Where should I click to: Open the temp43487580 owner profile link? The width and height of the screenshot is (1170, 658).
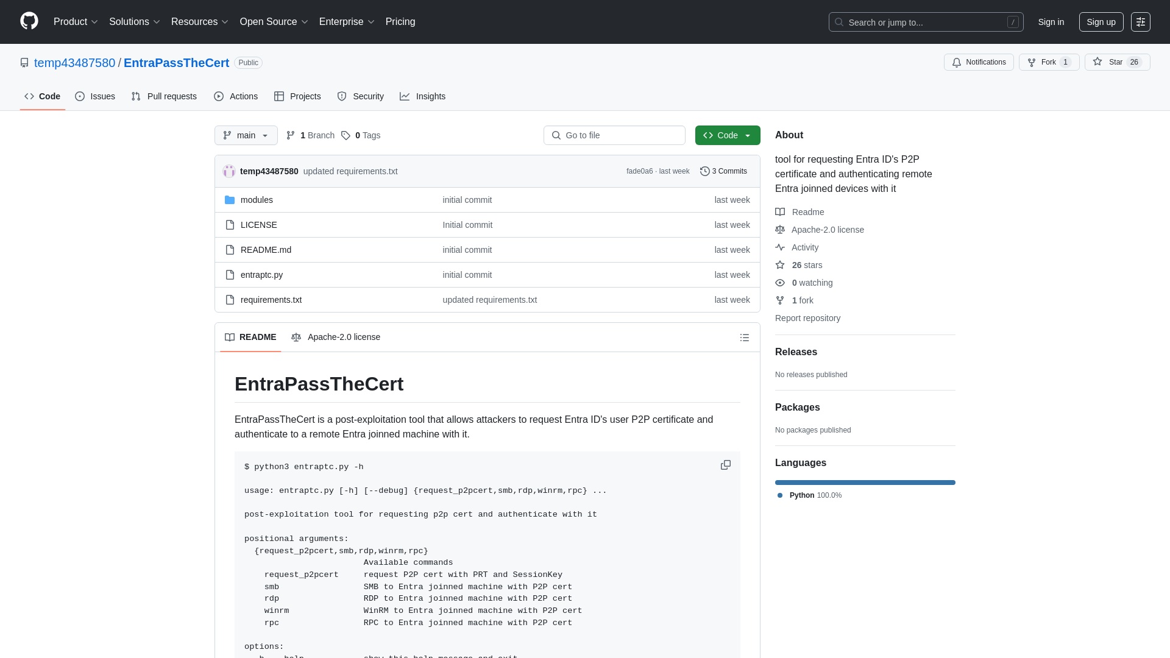tap(74, 63)
